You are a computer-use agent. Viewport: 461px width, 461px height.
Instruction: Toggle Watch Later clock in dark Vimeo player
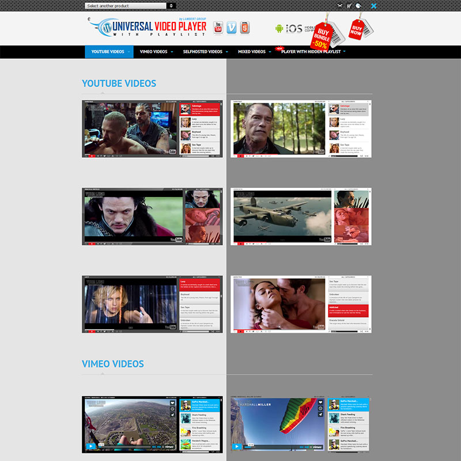(x=172, y=409)
